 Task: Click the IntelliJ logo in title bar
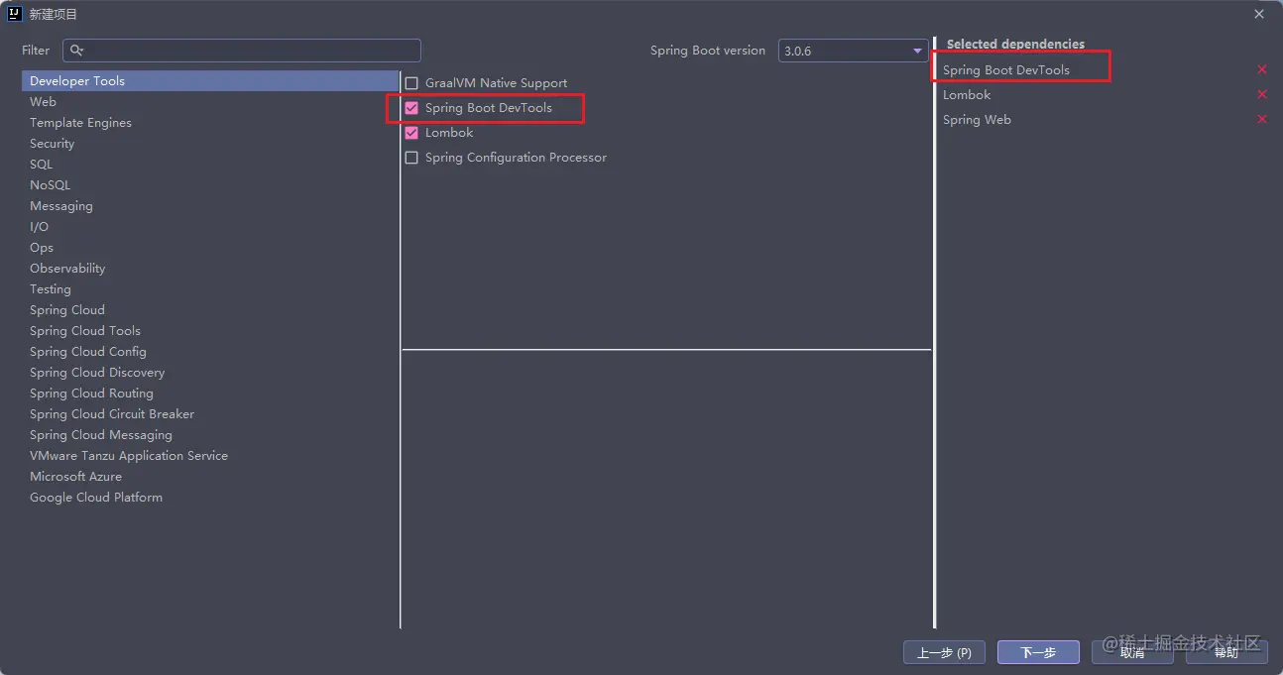[x=15, y=14]
